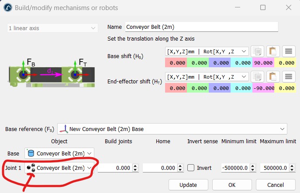The width and height of the screenshot is (300, 193).
Task: Click the mechanism Name text field
Action: coord(201,27)
